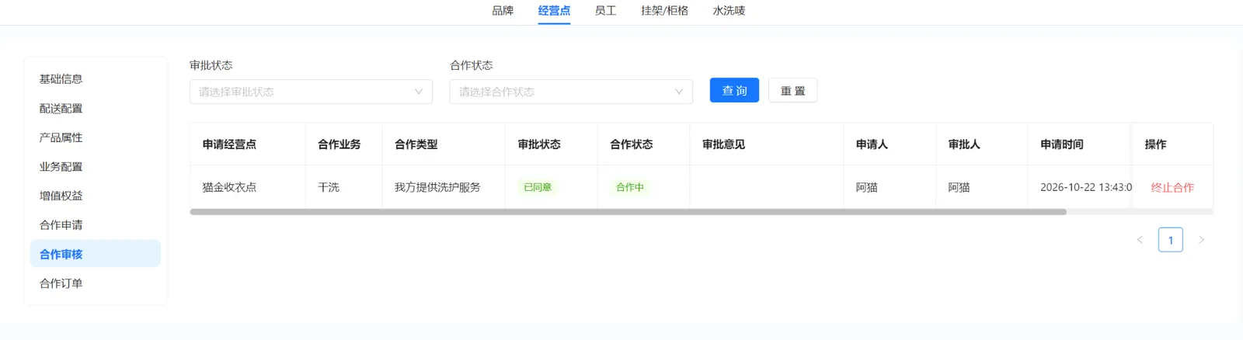Viewport: 1243px width, 340px height.
Task: Click the 申请时间 column header
Action: point(1080,144)
